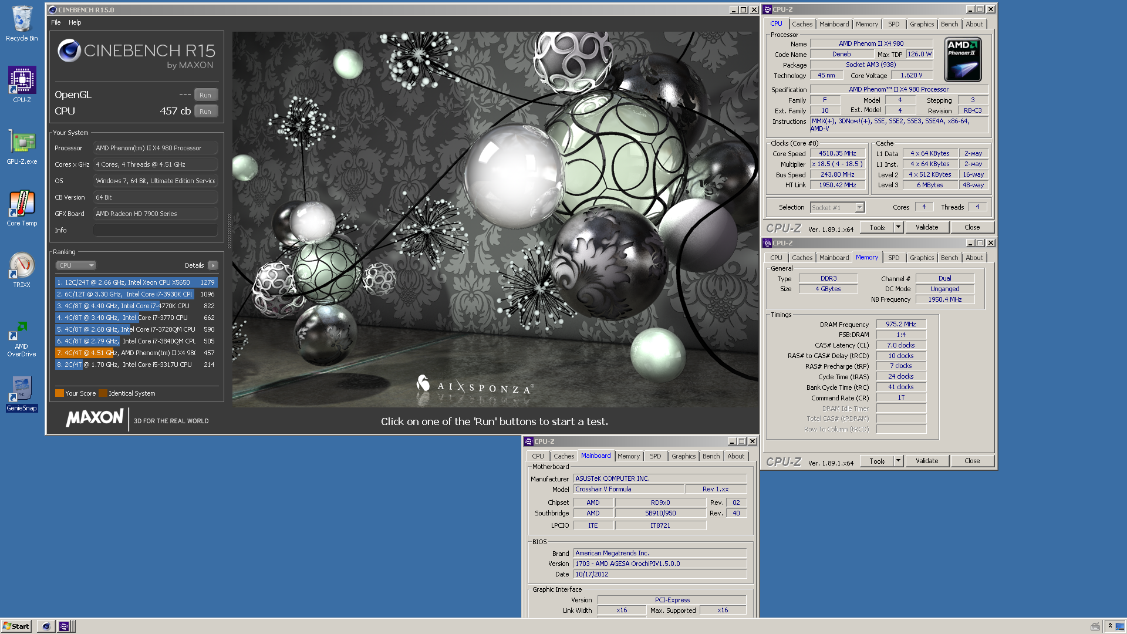Click the brown Identical System swatch
Image resolution: width=1127 pixels, height=634 pixels.
coord(103,393)
